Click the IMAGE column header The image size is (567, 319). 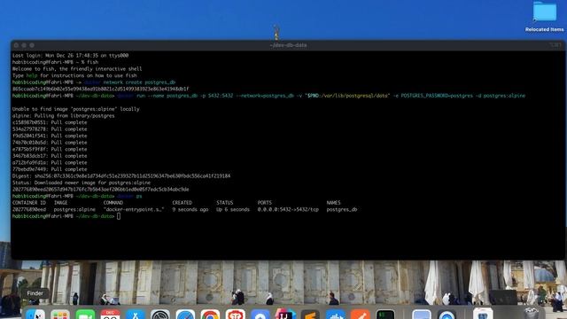(x=61, y=203)
